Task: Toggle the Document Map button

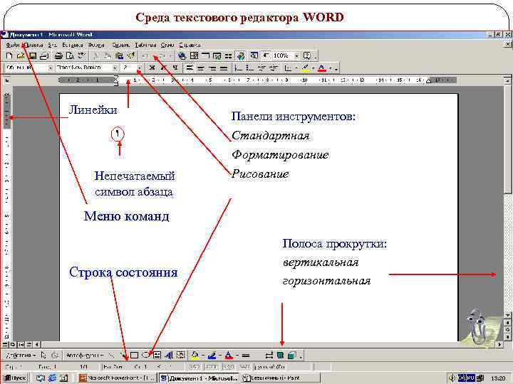Action: pos(254,56)
